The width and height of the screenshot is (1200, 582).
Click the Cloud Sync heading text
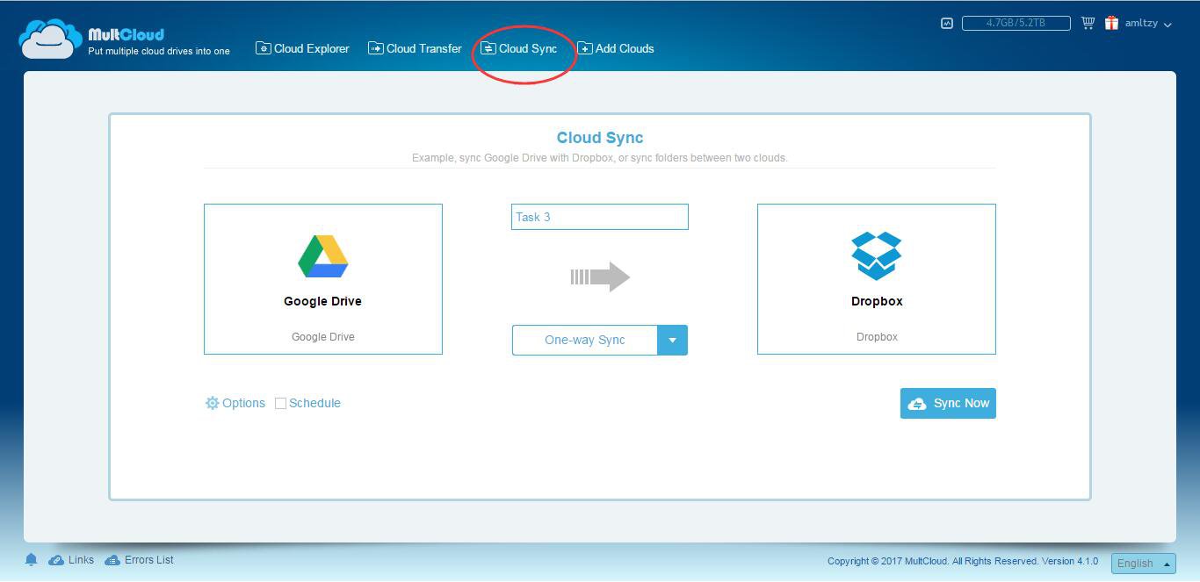(x=600, y=138)
